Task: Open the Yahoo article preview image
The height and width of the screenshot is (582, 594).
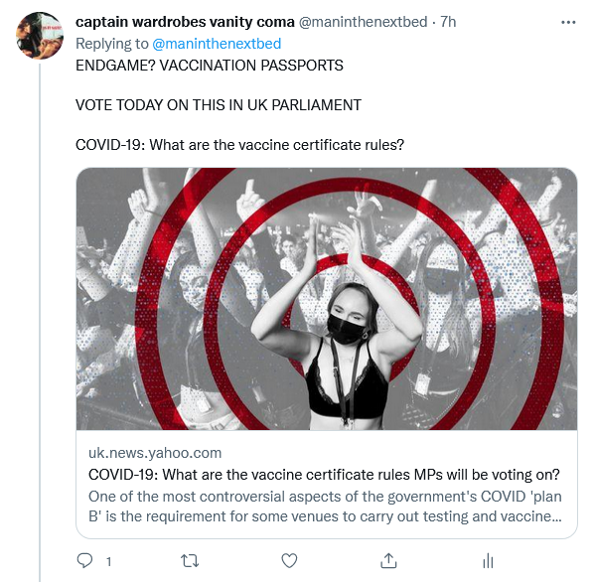Action: pyautogui.click(x=327, y=299)
